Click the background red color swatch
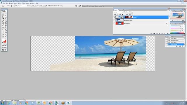This screenshot has height=105, width=187. point(5,41)
